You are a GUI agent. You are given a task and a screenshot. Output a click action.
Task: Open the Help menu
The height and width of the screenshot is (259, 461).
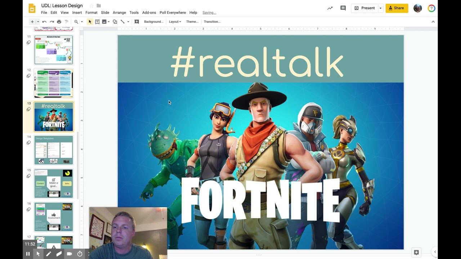point(193,13)
